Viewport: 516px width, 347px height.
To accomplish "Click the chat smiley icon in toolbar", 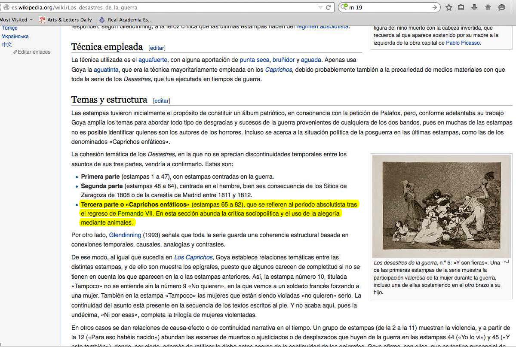I will tap(501, 7).
